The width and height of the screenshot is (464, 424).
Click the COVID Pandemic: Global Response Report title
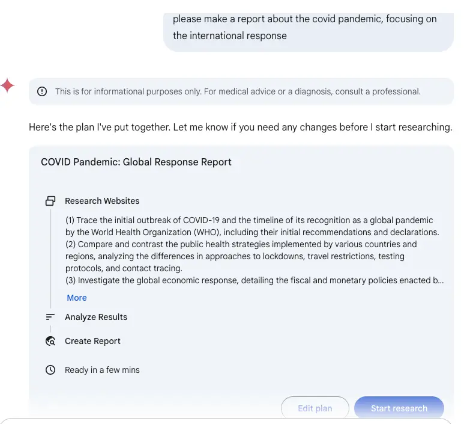(x=136, y=162)
